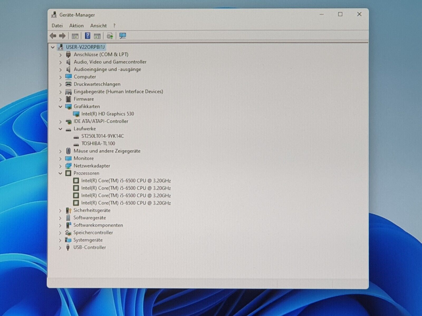The height and width of the screenshot is (316, 422).
Task: Select the first Intel Core i5-6500 processor entry
Action: [126, 181]
